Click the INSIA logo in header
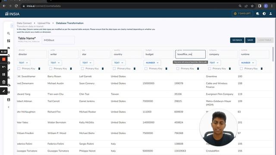 [x=12, y=14]
